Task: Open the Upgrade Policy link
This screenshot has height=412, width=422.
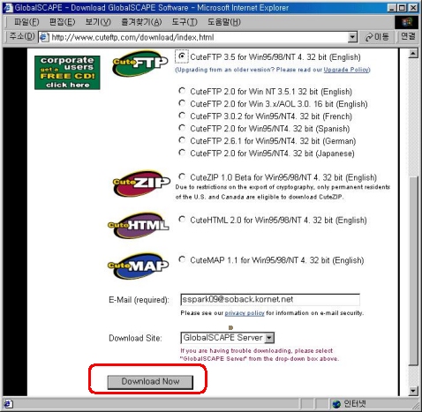Action: pyautogui.click(x=346, y=70)
